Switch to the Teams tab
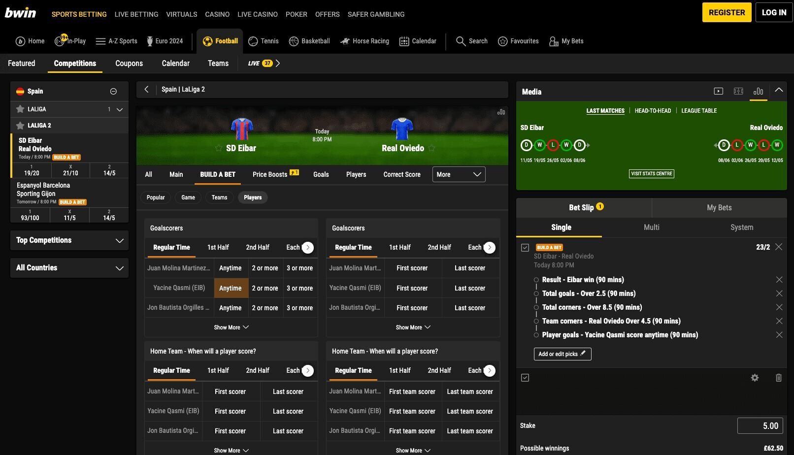The image size is (794, 455). [218, 64]
